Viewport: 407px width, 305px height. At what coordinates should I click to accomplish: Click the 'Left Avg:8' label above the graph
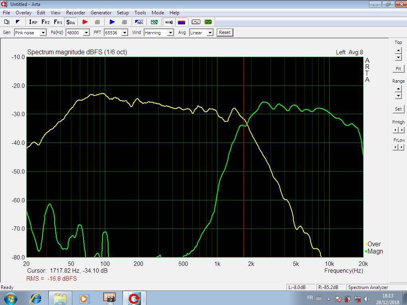click(350, 52)
